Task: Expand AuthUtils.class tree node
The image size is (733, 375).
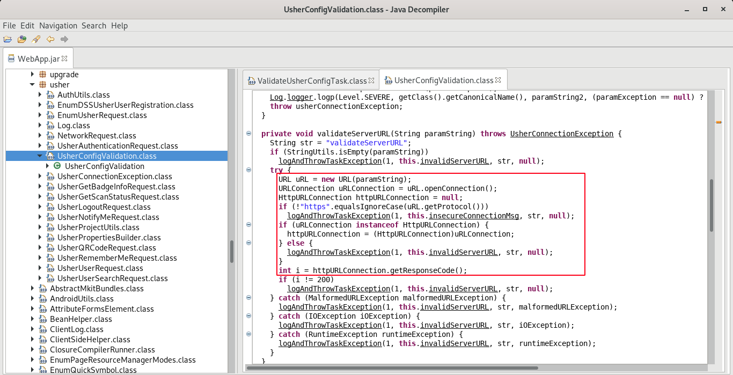Action: 40,95
